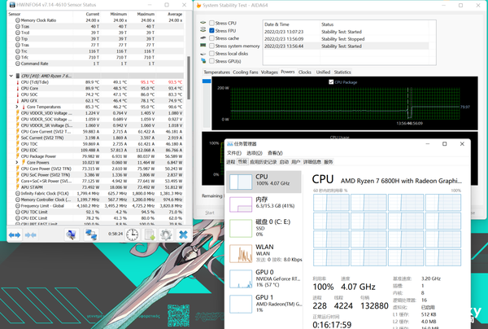The width and height of the screenshot is (488, 329).
Task: Enable the Stress cache checkbox
Action: click(211, 38)
